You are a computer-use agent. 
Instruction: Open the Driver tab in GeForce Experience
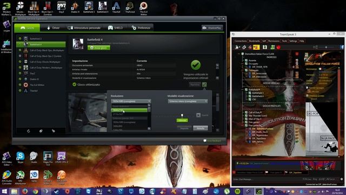[53, 28]
